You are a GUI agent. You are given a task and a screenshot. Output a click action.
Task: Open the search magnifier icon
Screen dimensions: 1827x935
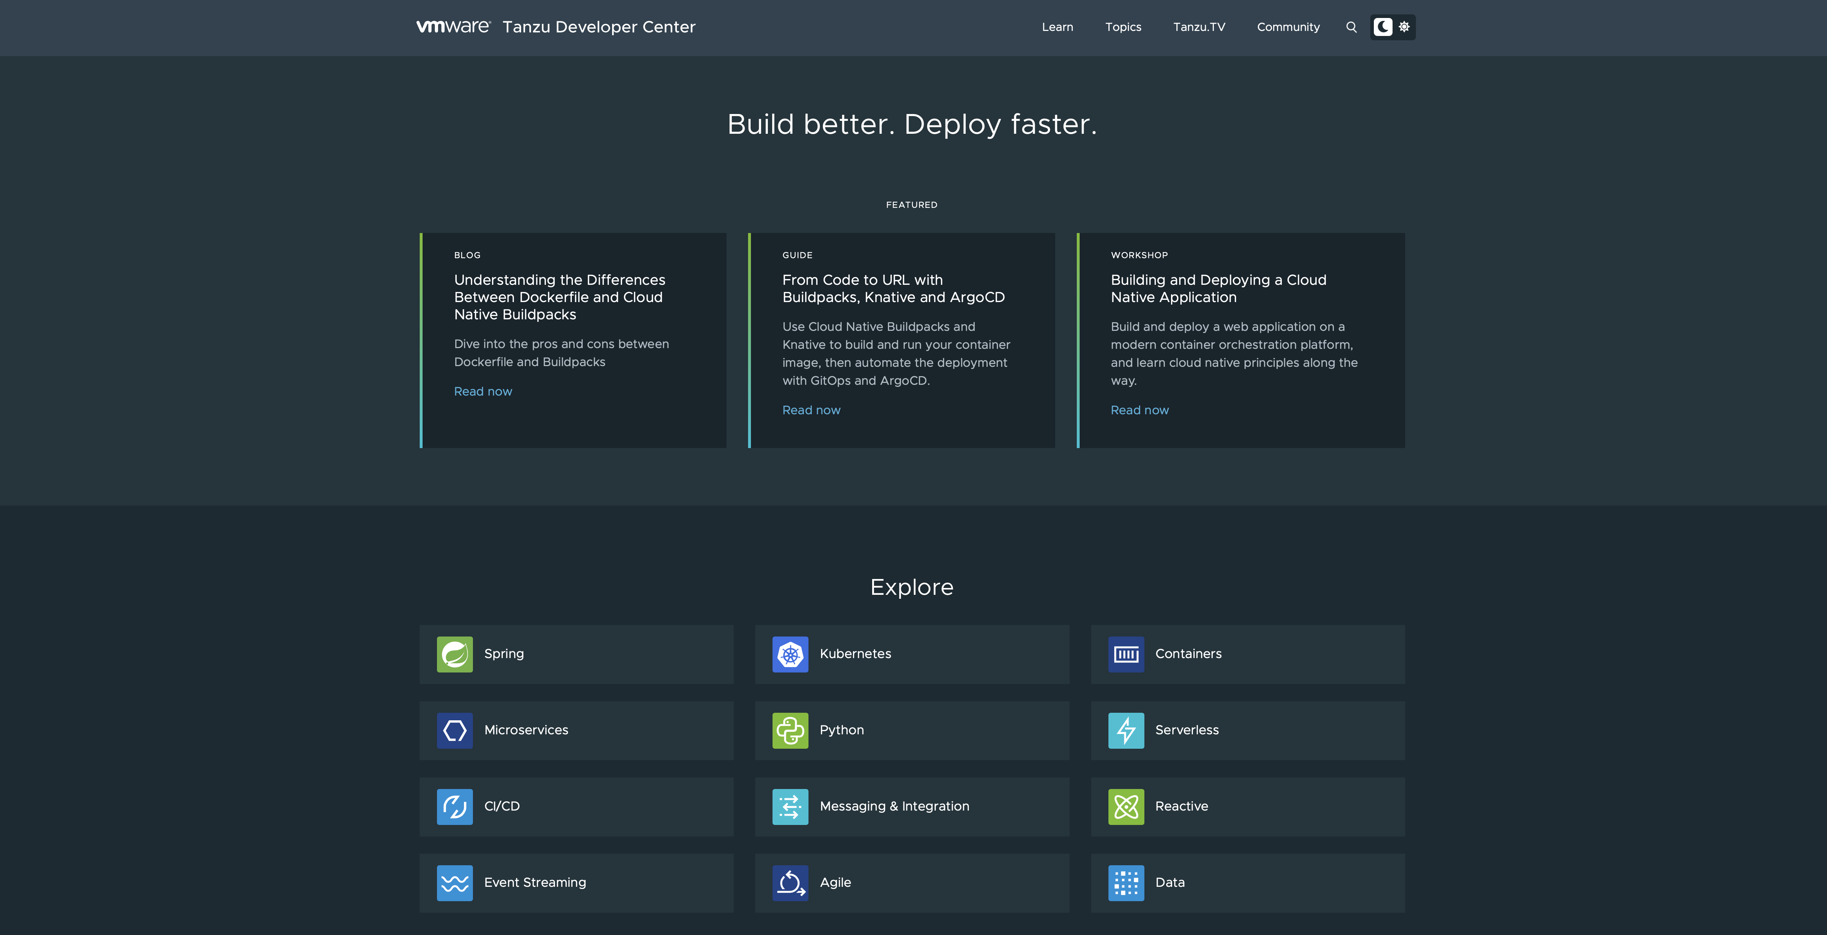tap(1351, 27)
